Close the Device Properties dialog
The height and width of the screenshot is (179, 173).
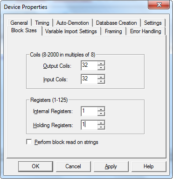click(x=159, y=5)
